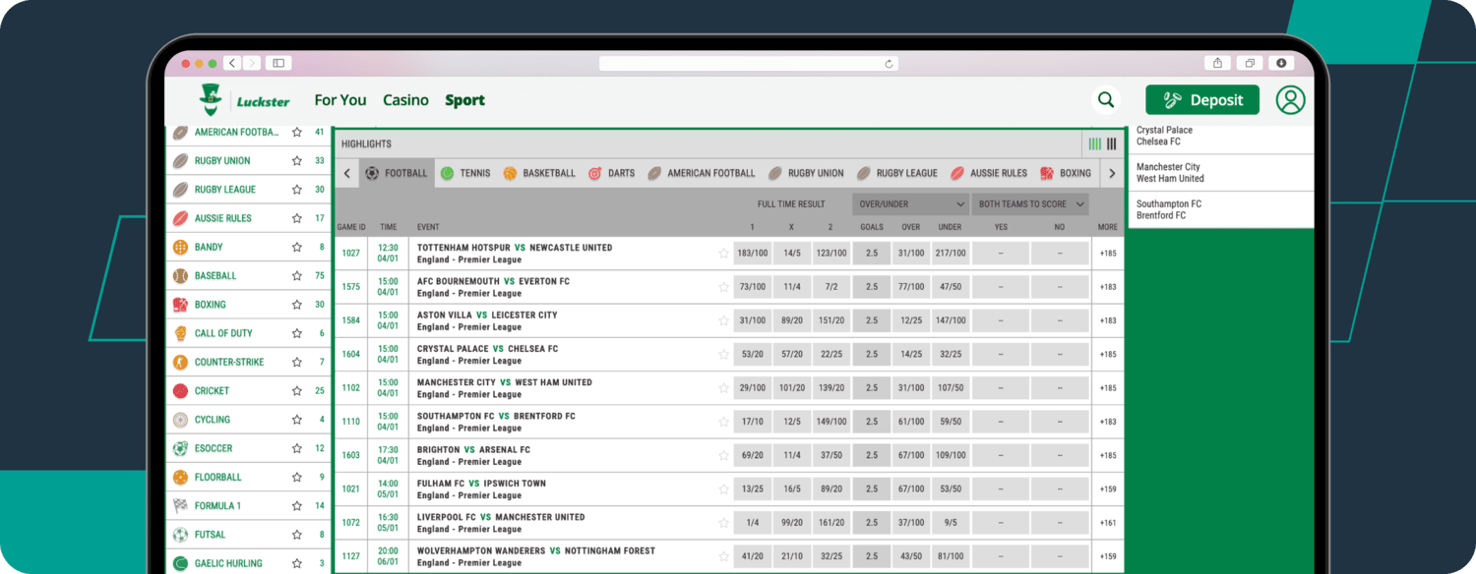Select the Formula 1 flag icon
This screenshot has height=574, width=1476.
click(x=180, y=506)
